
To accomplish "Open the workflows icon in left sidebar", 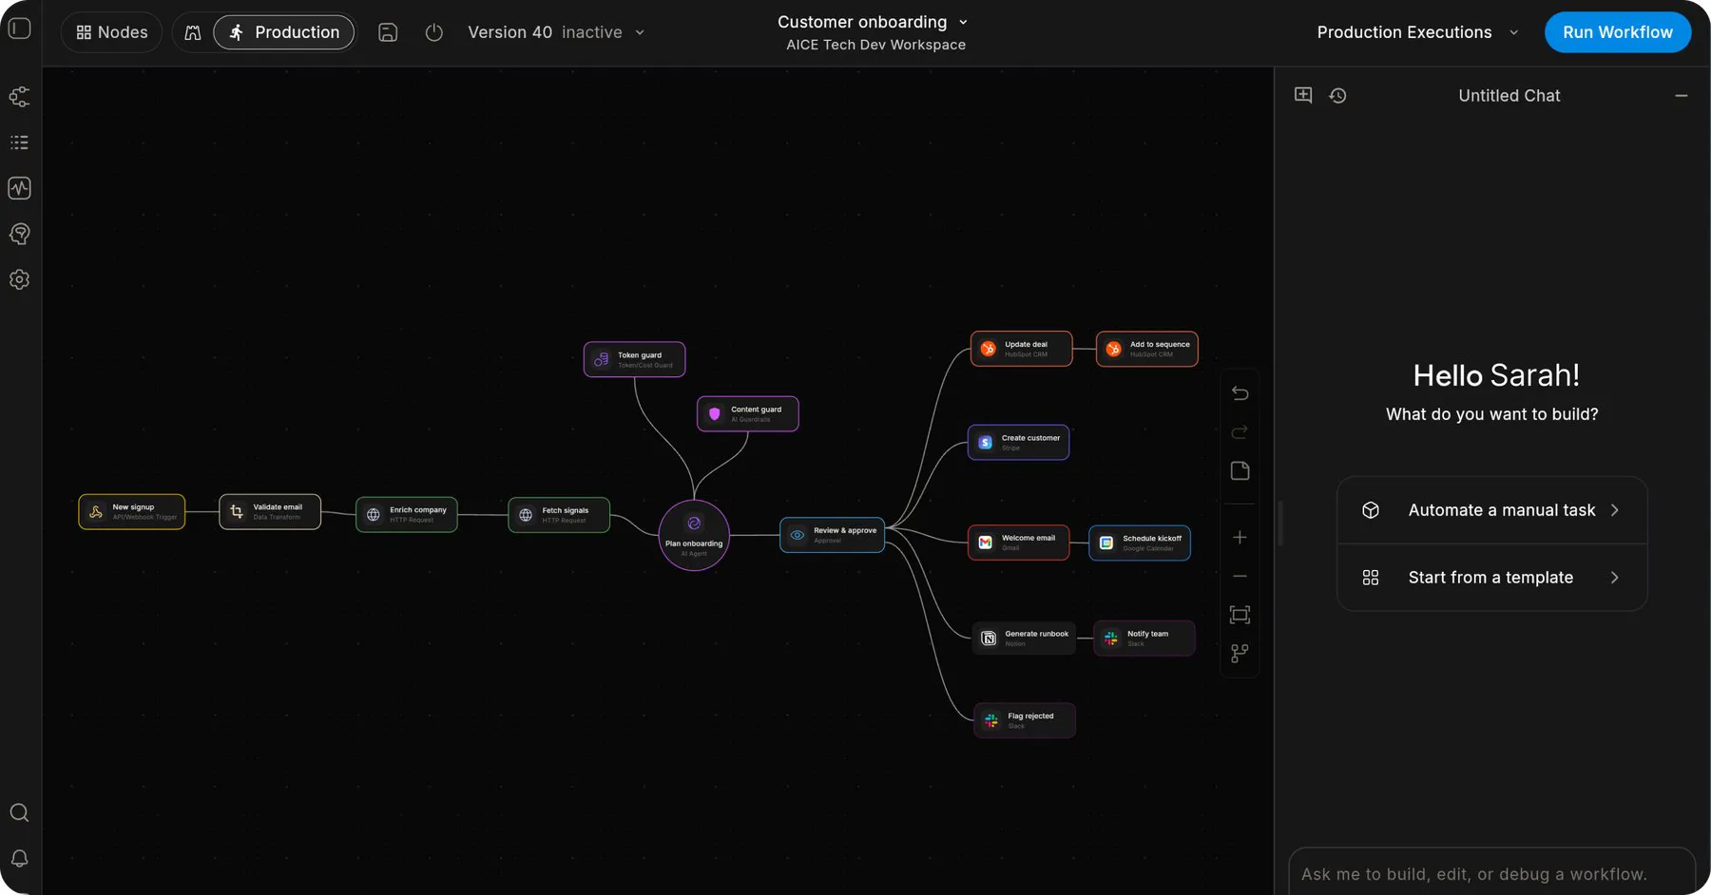I will (x=20, y=97).
